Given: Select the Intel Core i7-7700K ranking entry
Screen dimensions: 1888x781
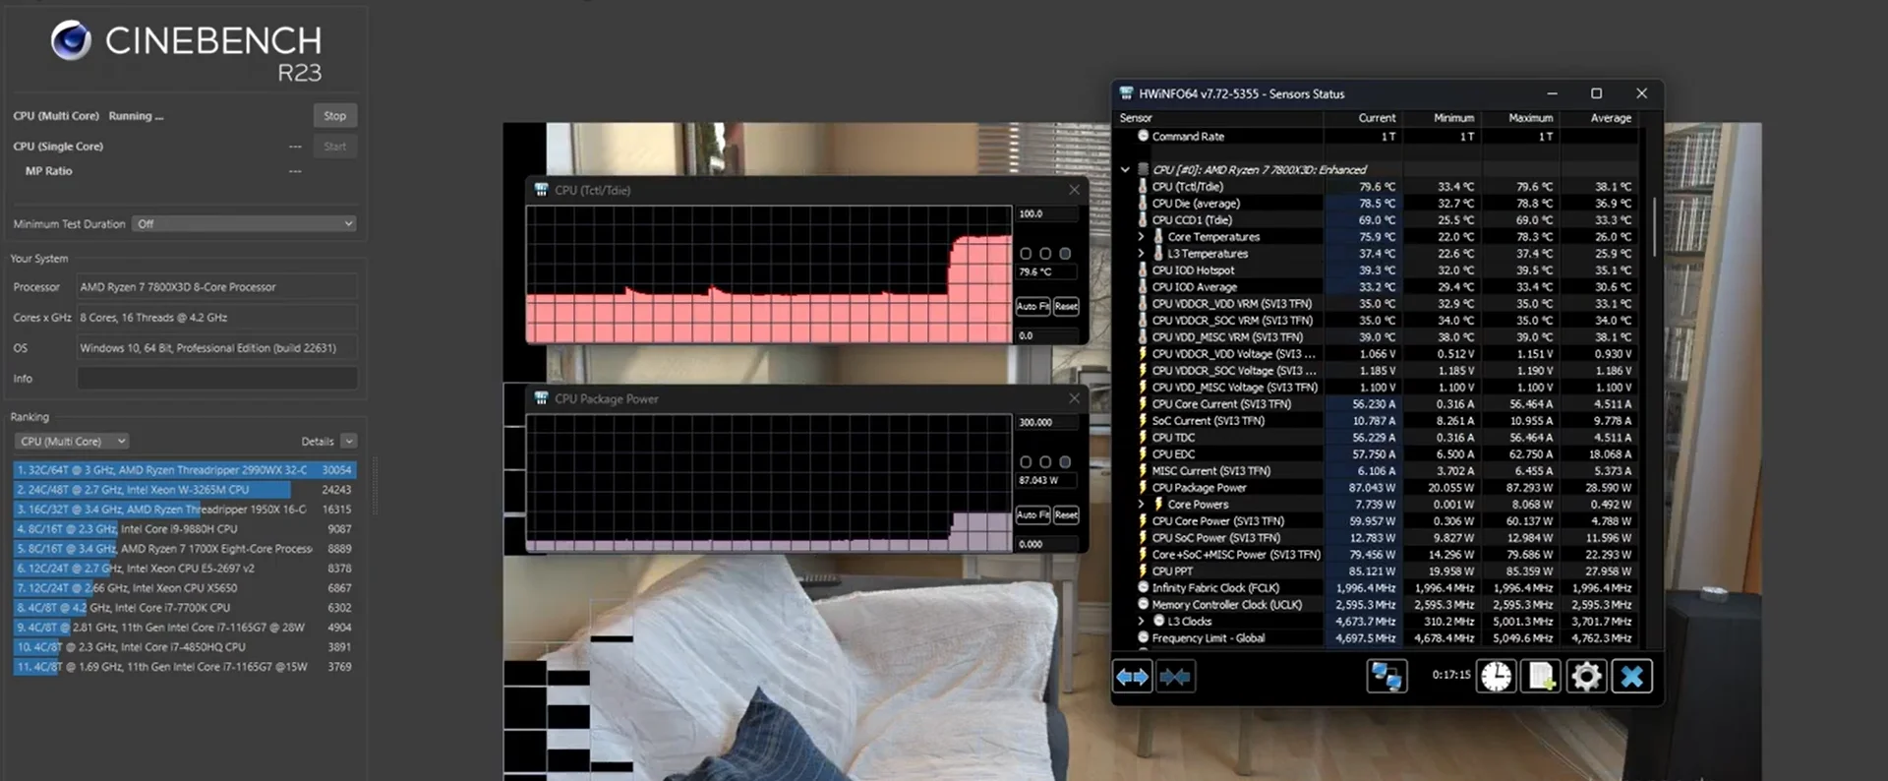Looking at the screenshot, I should pos(184,608).
